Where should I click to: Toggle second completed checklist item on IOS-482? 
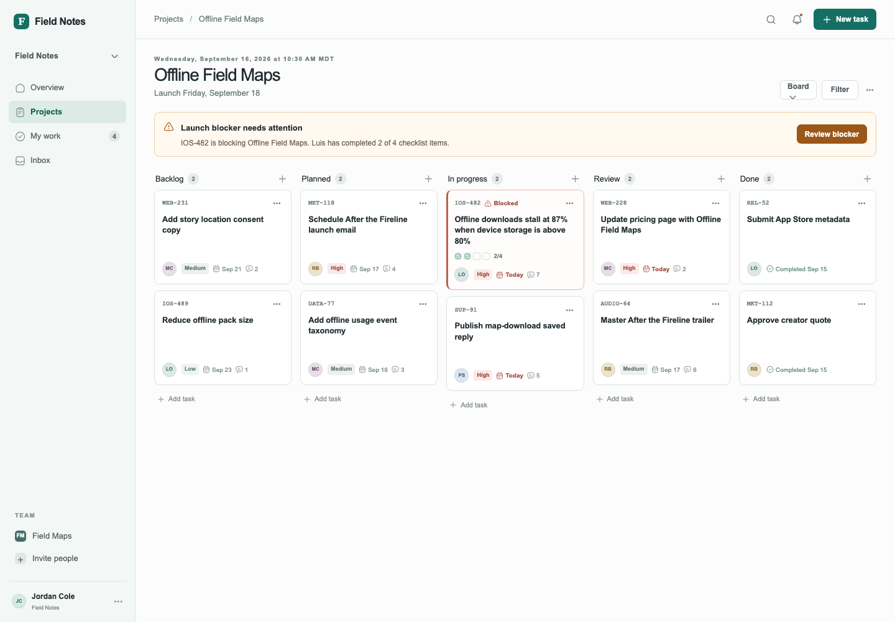click(467, 256)
